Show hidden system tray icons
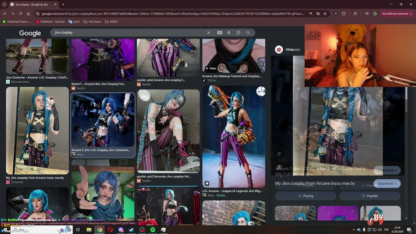The height and width of the screenshot is (234, 416). (354, 230)
